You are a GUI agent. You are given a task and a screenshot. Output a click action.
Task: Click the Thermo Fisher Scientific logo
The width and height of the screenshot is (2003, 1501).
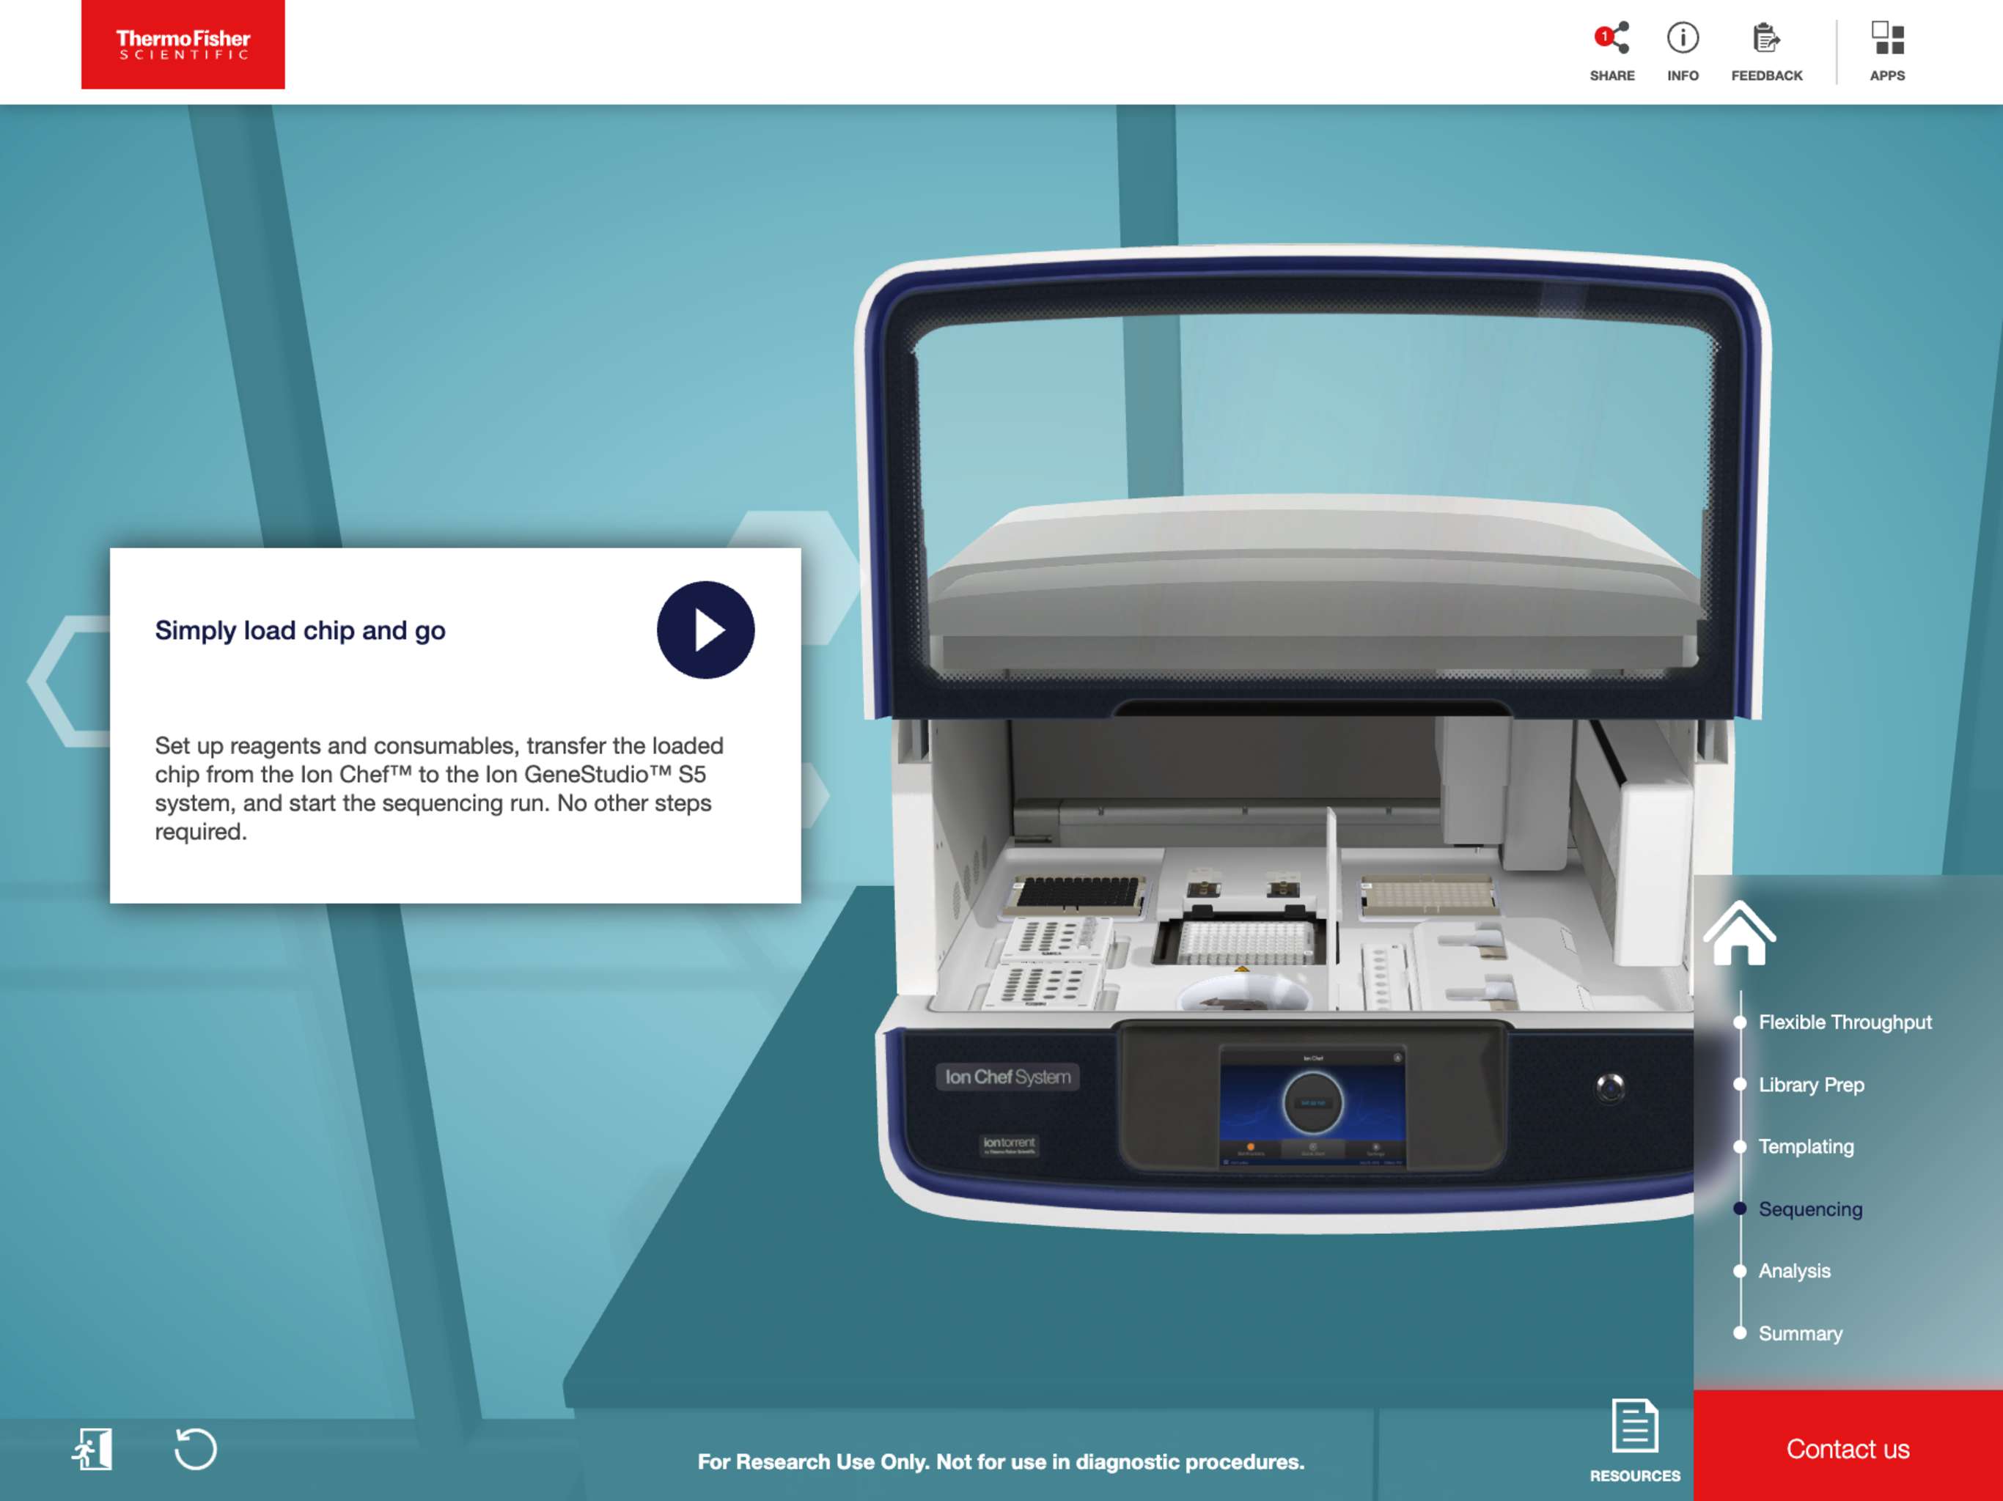[183, 45]
